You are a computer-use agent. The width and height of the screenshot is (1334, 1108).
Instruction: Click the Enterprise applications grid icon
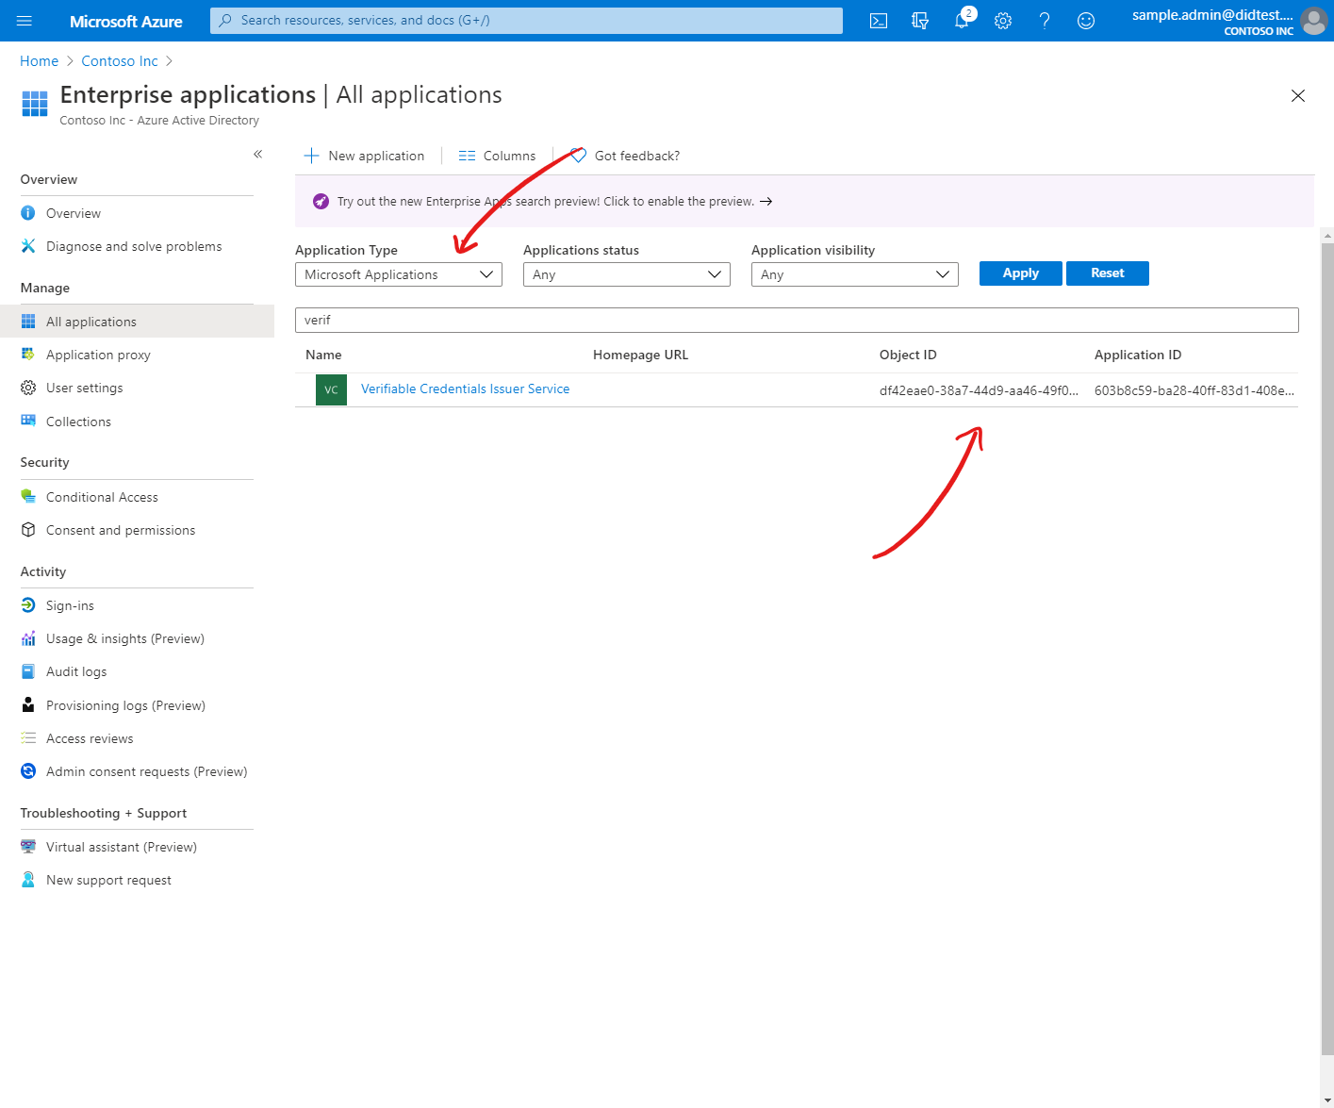pyautogui.click(x=35, y=104)
